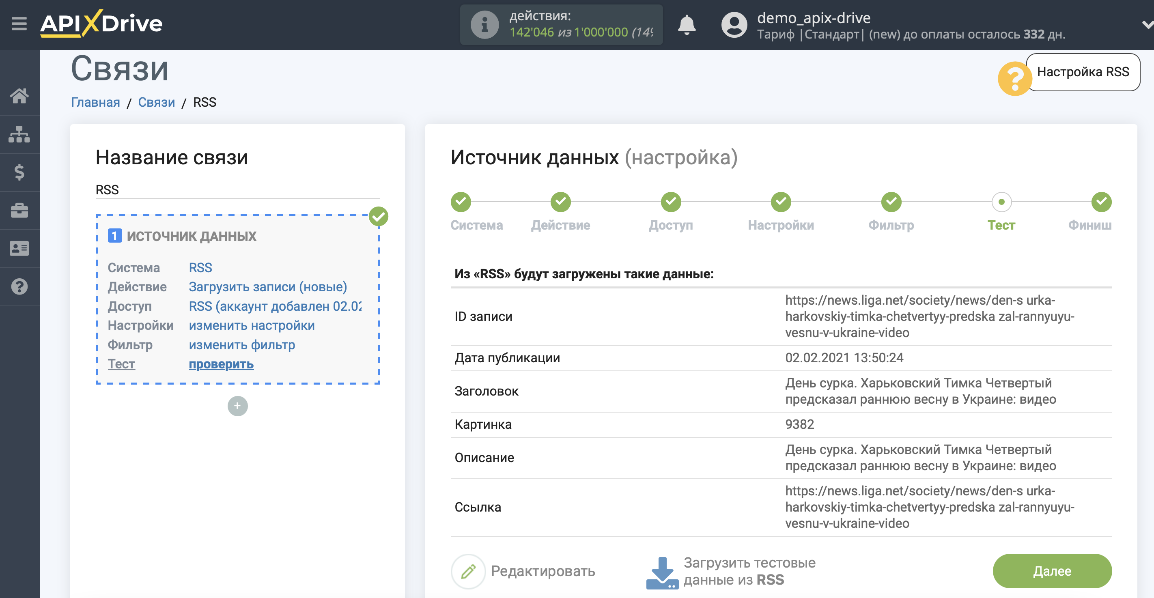1154x598 pixels.
Task: Add a new block with plus button
Action: [x=237, y=406]
